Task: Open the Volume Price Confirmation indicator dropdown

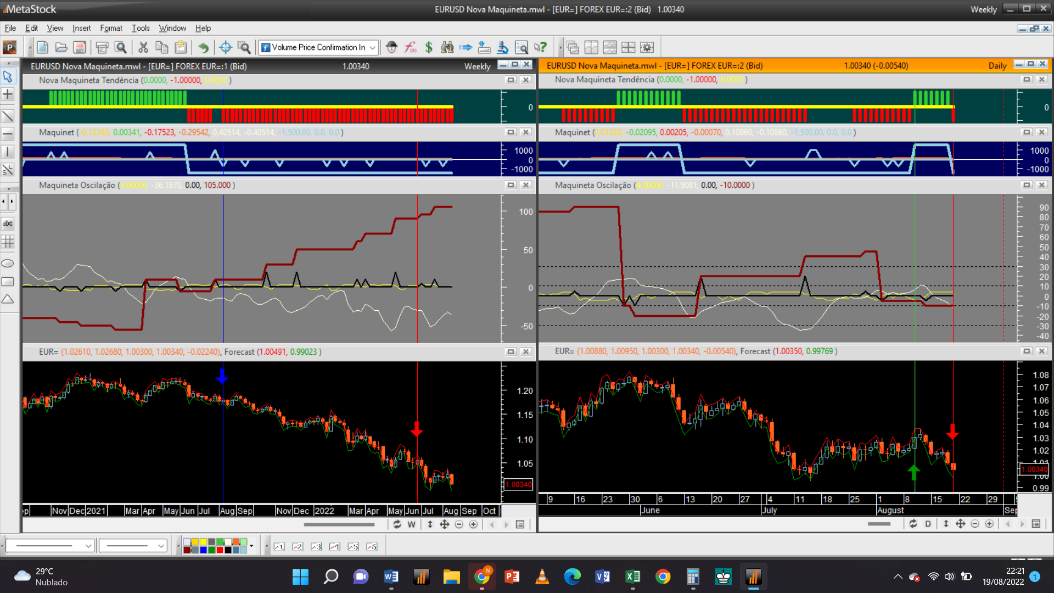Action: click(373, 48)
